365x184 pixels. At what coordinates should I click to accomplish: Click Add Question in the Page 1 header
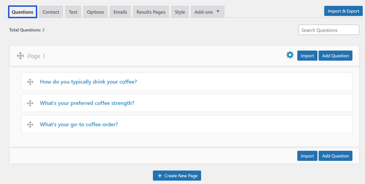335,56
